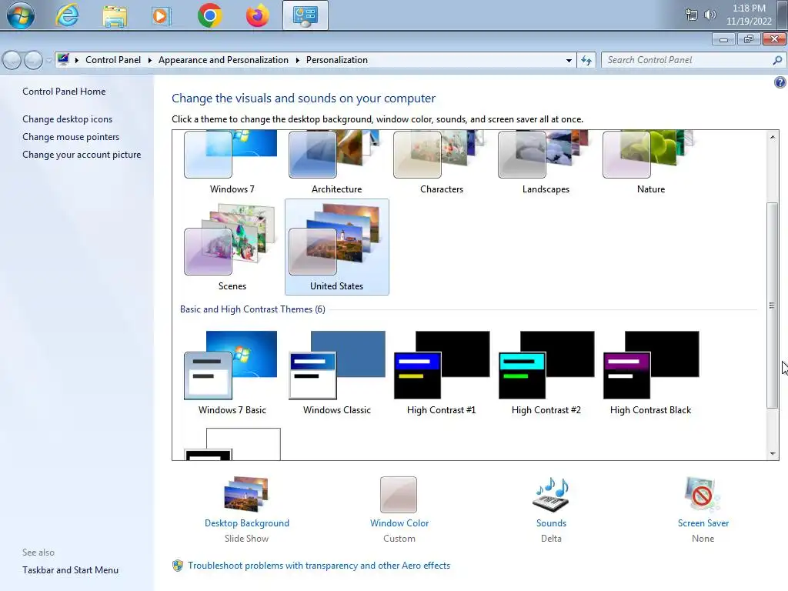Click the Control Panel icon in address bar
The width and height of the screenshot is (788, 591).
coord(63,60)
